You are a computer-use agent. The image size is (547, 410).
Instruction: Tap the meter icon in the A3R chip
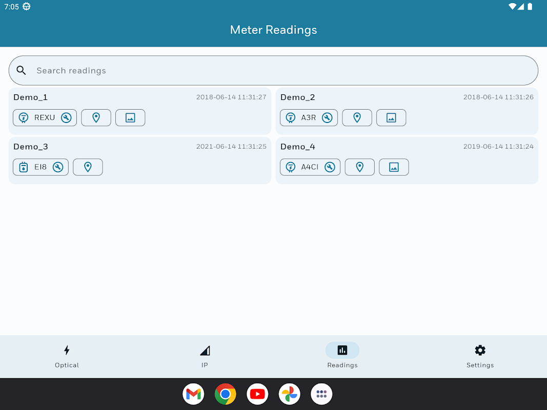(x=291, y=117)
